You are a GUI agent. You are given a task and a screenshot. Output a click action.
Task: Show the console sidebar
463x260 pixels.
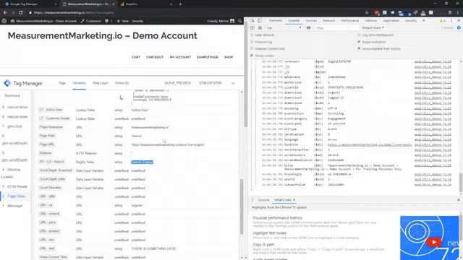[x=252, y=27]
